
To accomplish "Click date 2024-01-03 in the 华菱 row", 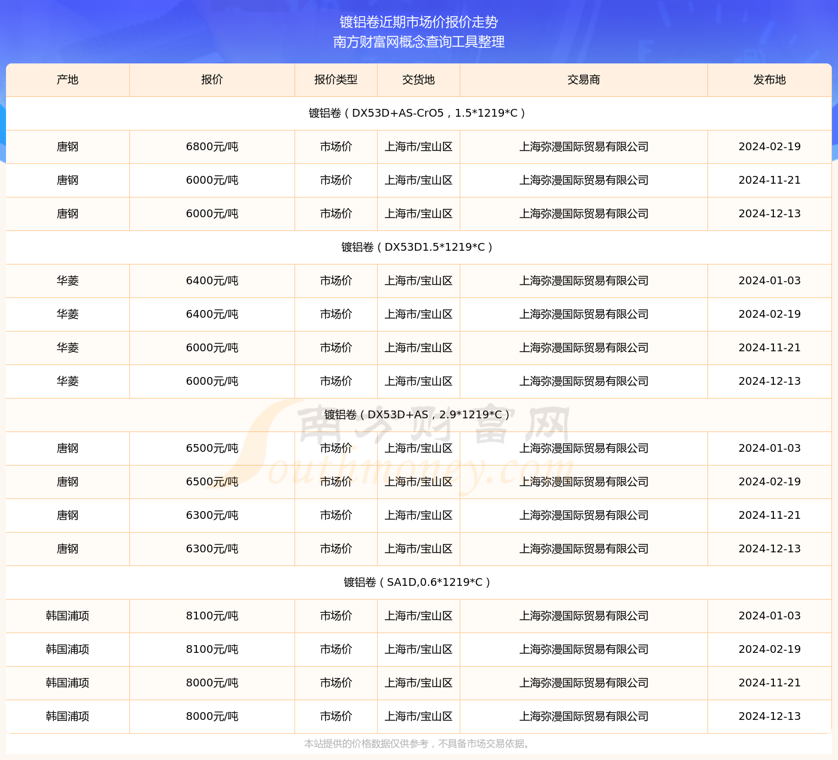I will pos(770,281).
